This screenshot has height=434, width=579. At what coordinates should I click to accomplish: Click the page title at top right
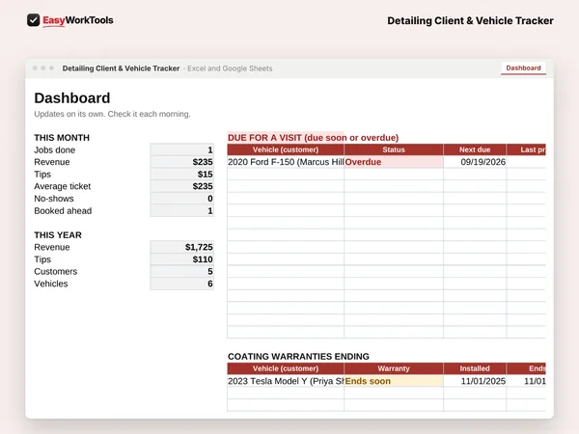470,20
